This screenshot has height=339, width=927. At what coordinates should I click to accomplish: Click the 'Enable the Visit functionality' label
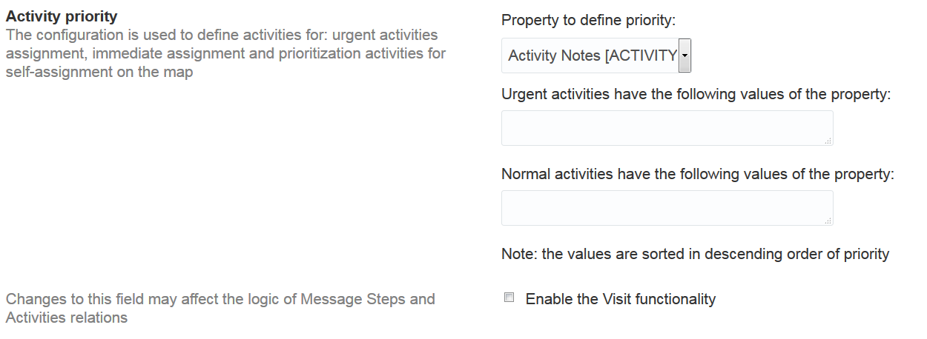tap(621, 299)
